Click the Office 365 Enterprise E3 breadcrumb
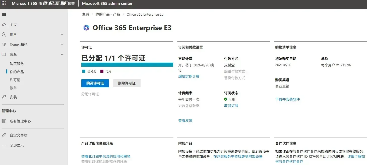The height and width of the screenshot is (165, 367). click(x=145, y=14)
